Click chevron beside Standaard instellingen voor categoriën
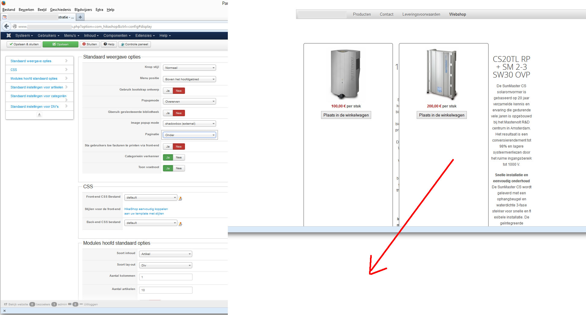Viewport: 586px width, 315px height. tap(66, 100)
